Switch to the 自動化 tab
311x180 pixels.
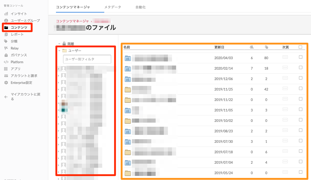coord(141,7)
